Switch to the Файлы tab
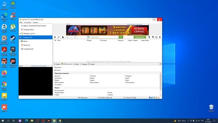 57,64
